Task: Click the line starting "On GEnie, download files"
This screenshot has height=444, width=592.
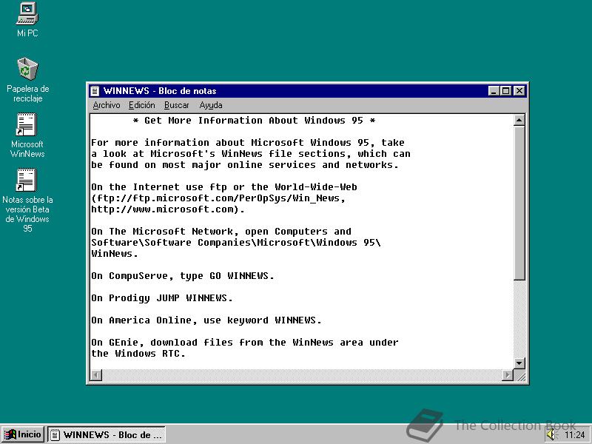Action: click(245, 343)
